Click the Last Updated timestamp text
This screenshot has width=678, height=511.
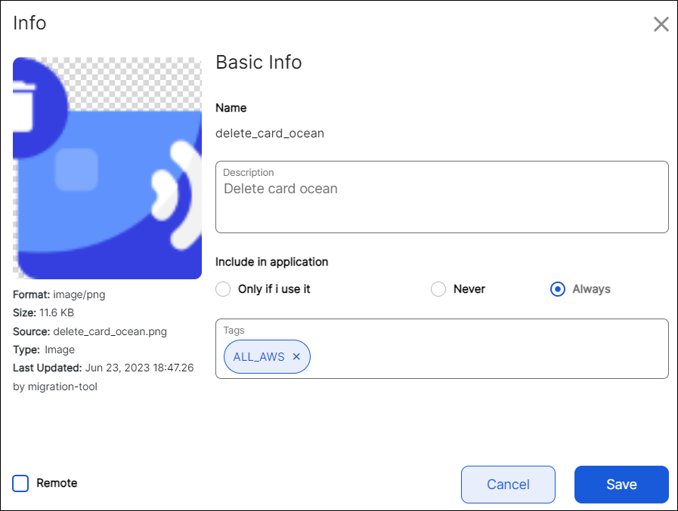tap(139, 368)
